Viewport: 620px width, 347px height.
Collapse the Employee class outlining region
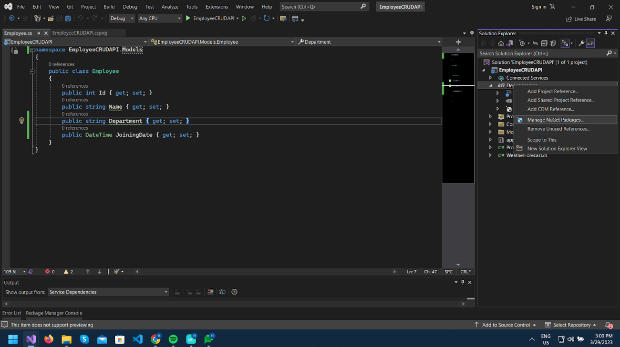[32, 71]
